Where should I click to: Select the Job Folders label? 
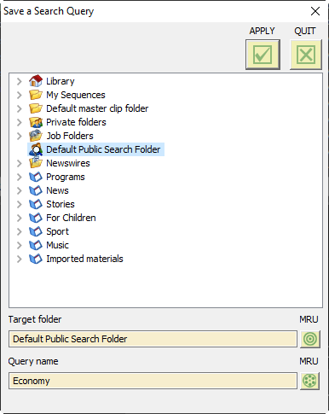70,136
